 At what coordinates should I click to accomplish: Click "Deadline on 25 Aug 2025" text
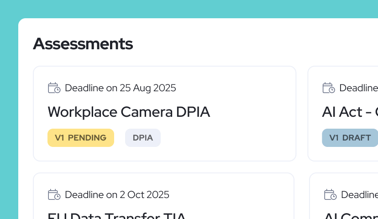[x=121, y=88]
